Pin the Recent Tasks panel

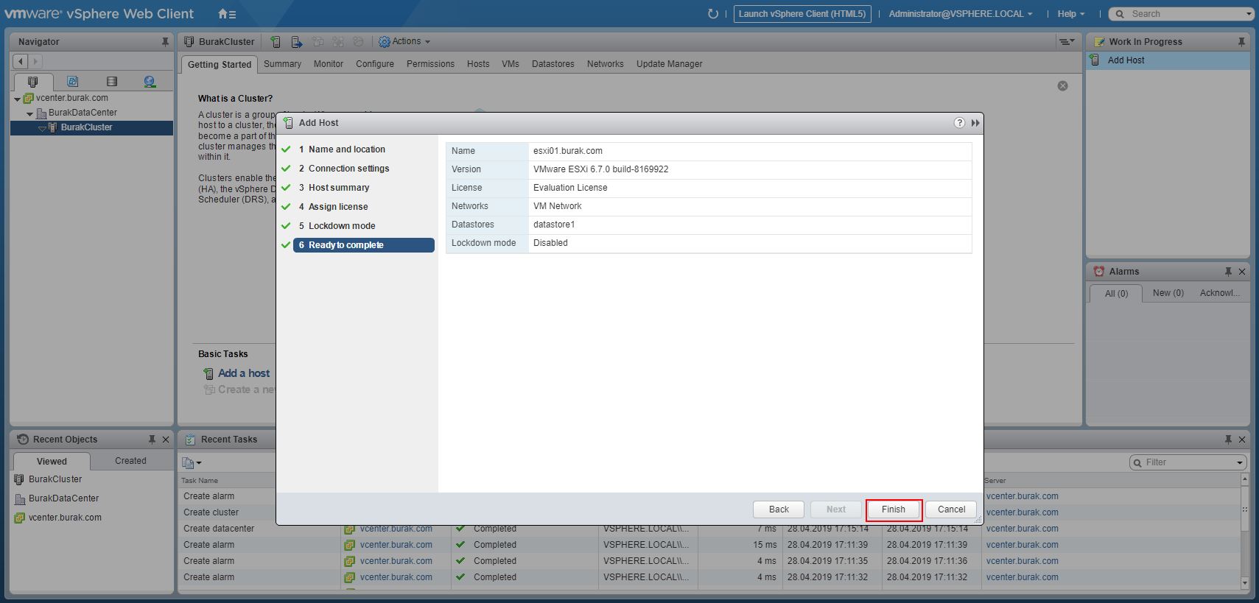1228,440
